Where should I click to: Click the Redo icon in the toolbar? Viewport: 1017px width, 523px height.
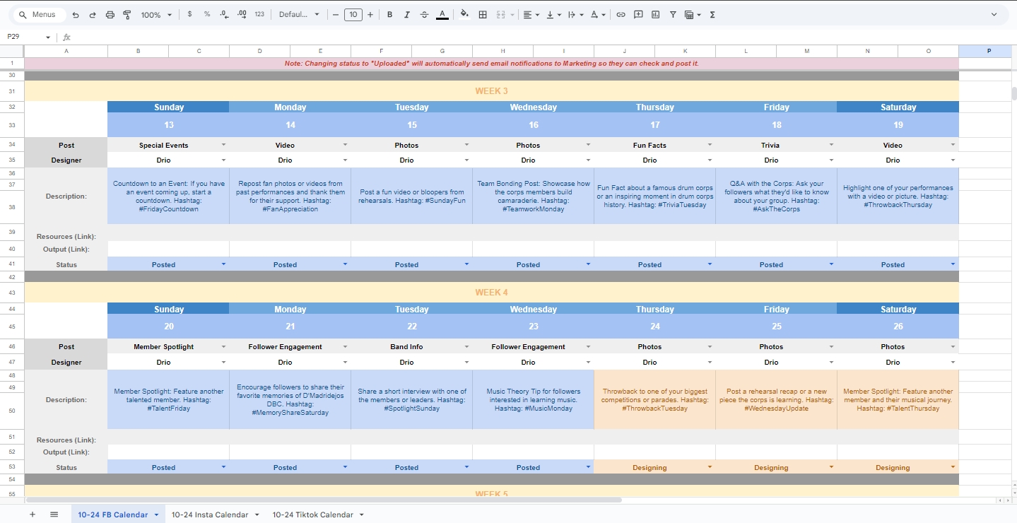93,14
